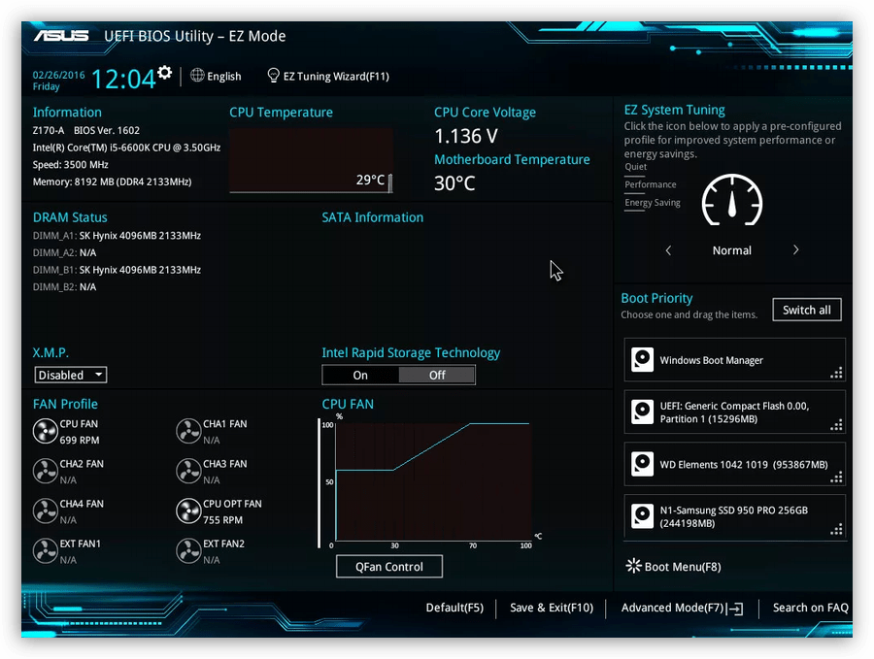The image size is (874, 659).
Task: Click the ASUS logo
Action: 61,36
